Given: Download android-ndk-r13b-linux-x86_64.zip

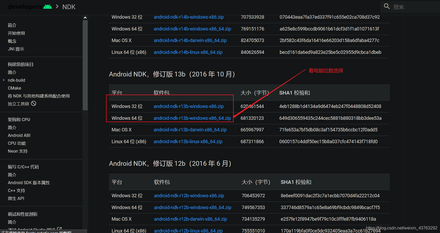Looking at the screenshot, I should [188, 142].
